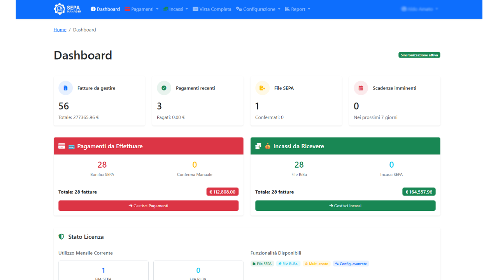This screenshot has width=498, height=280.
Task: Follow the Home breadcrumb link
Action: tap(60, 30)
